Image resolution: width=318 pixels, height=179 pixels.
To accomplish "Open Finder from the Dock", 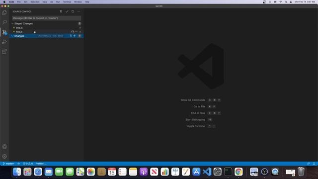I will 17,172.
